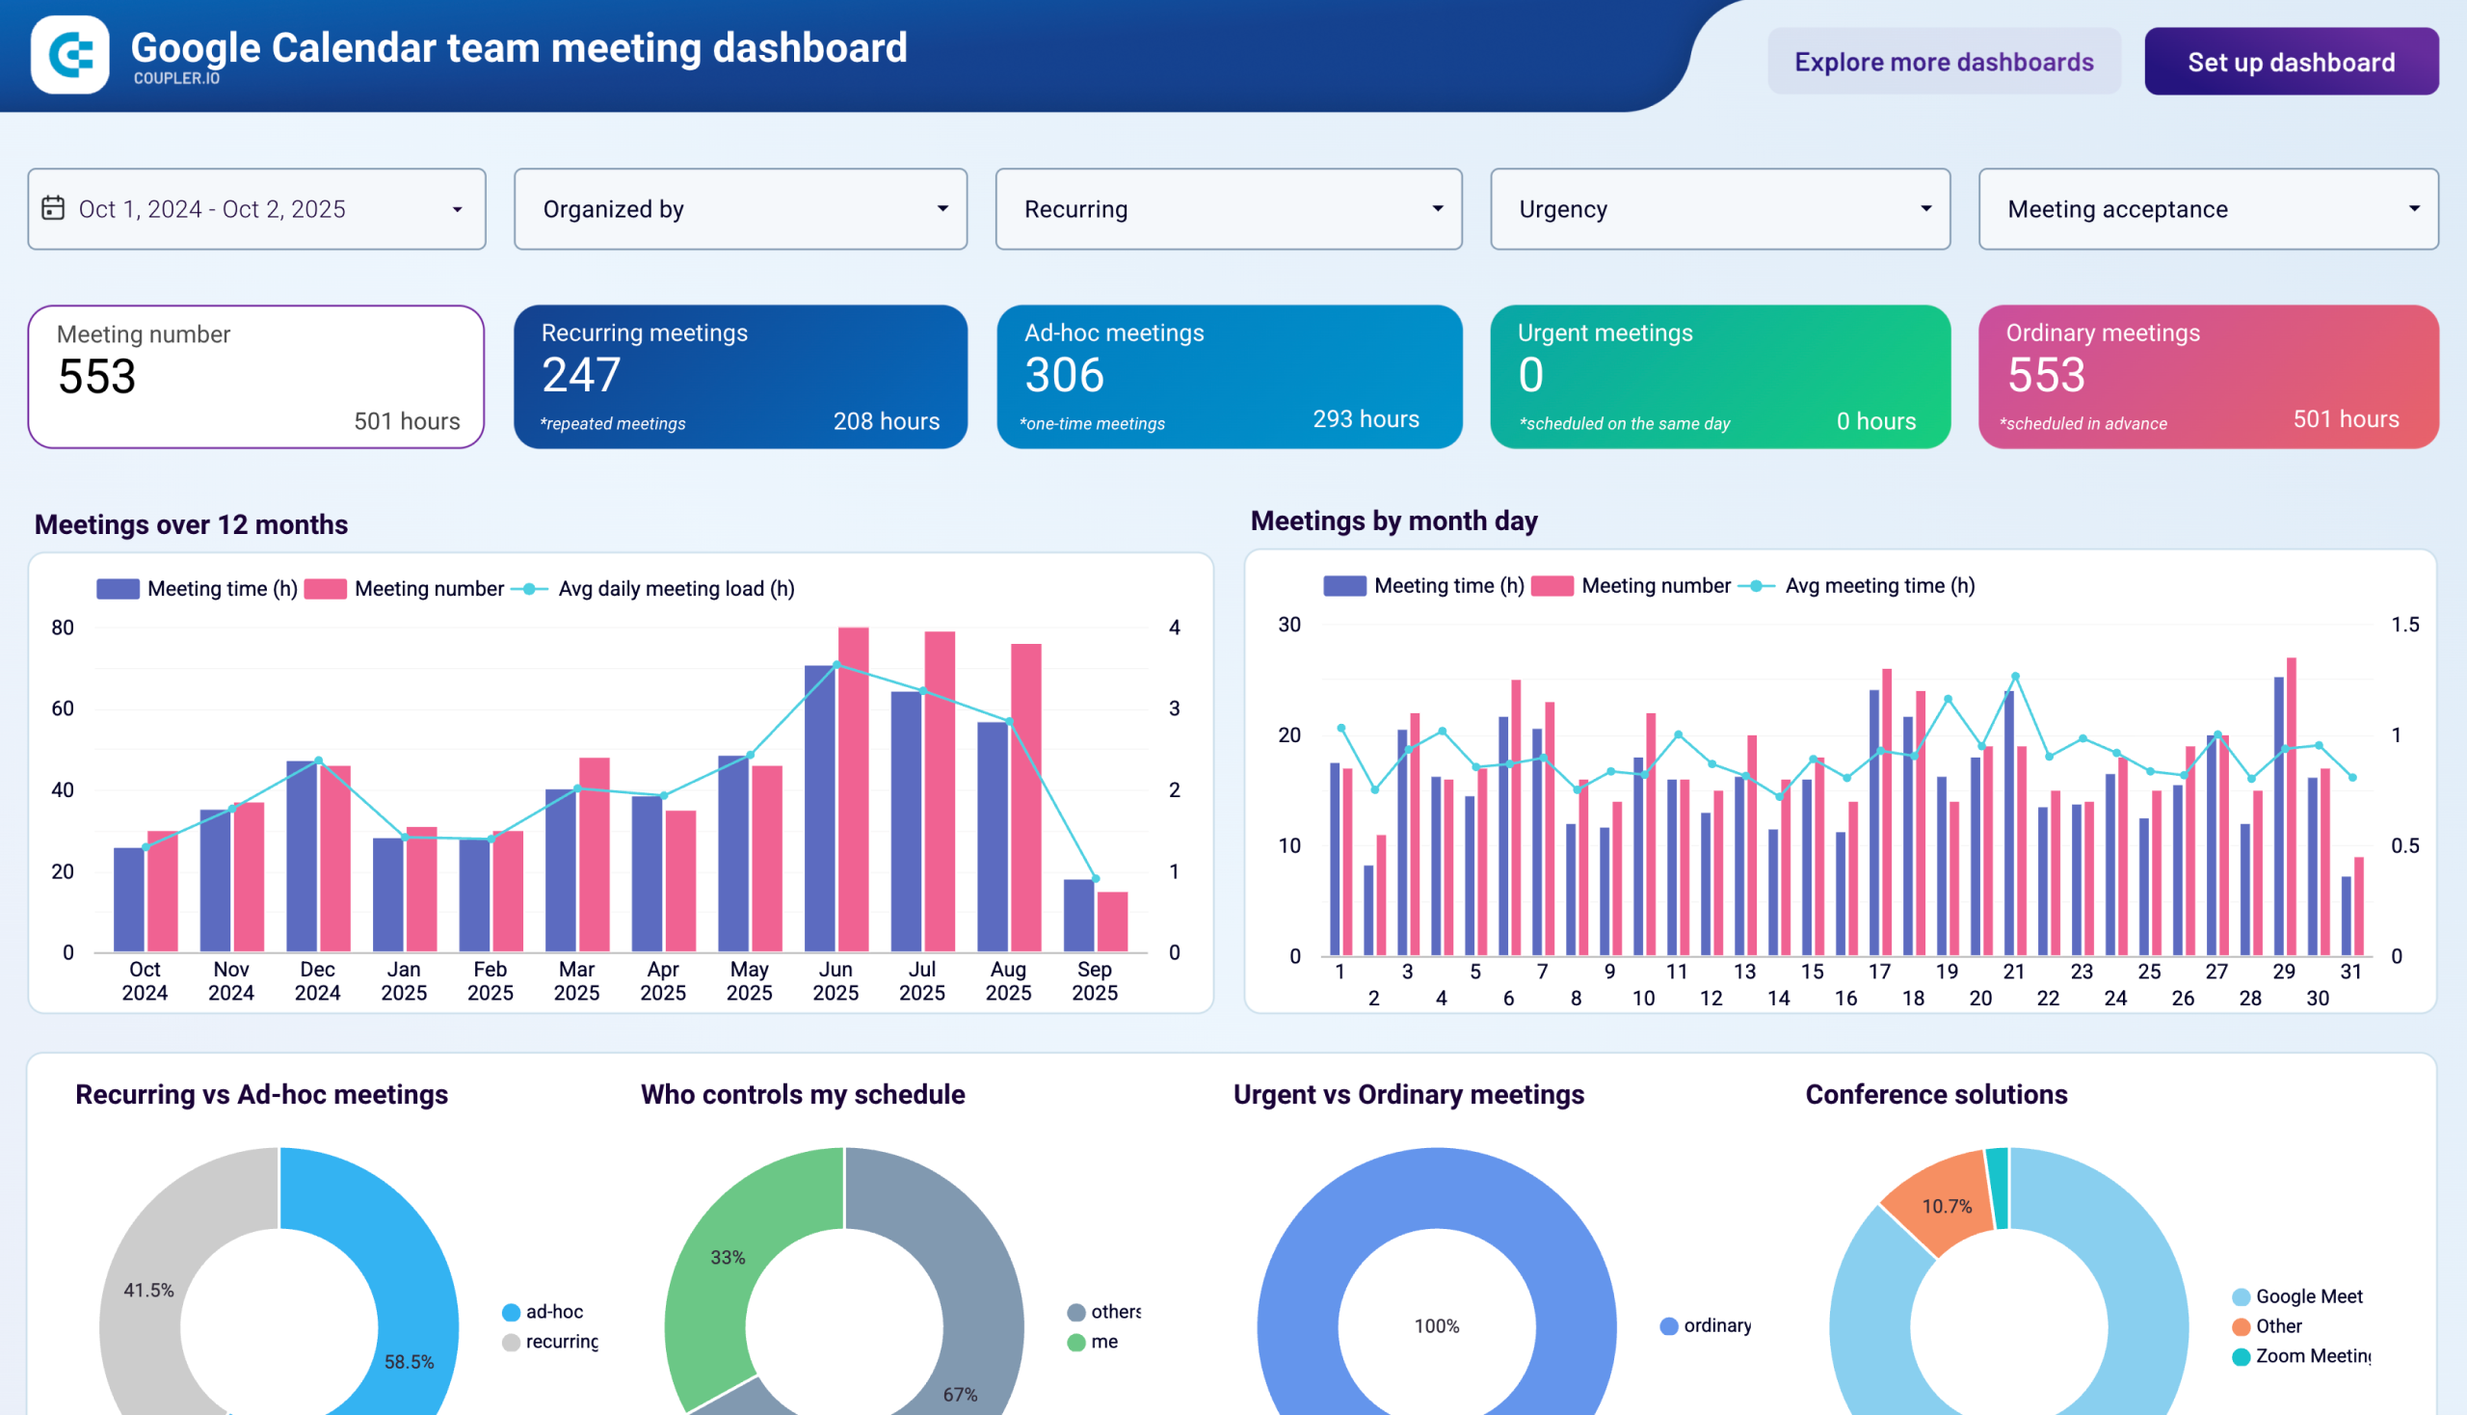Viewport: 2467px width, 1415px height.
Task: Click the calendar icon in the date filter
Action: [55, 208]
